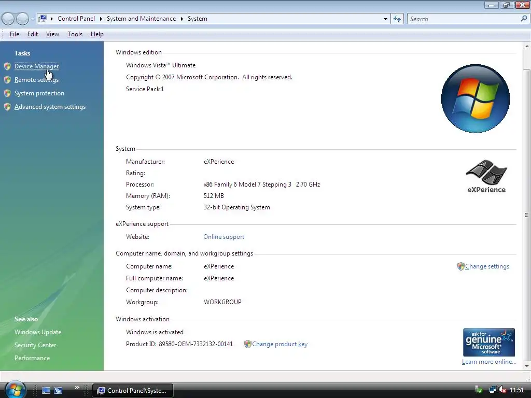
Task: Open the Windows Start orb
Action: (15, 389)
